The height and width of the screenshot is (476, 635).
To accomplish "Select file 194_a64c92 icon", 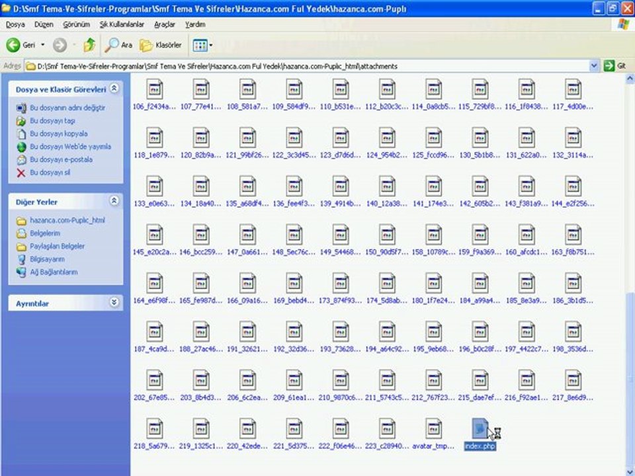I will point(387,331).
